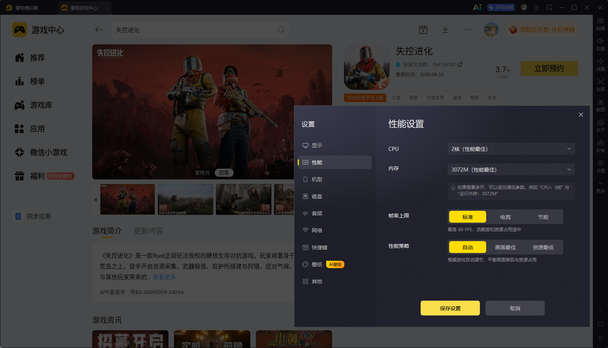Expand the CPU cores dropdown
Screen dimensions: 608x348
[511, 149]
